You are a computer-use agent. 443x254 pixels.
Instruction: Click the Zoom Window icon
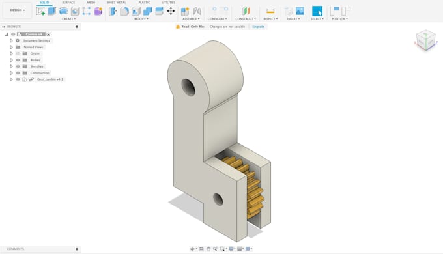[222, 249]
